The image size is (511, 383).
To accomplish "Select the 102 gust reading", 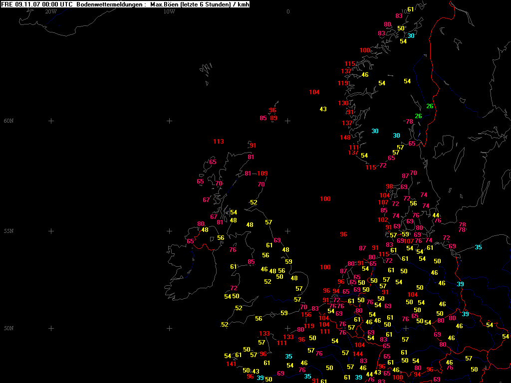I will (x=383, y=220).
